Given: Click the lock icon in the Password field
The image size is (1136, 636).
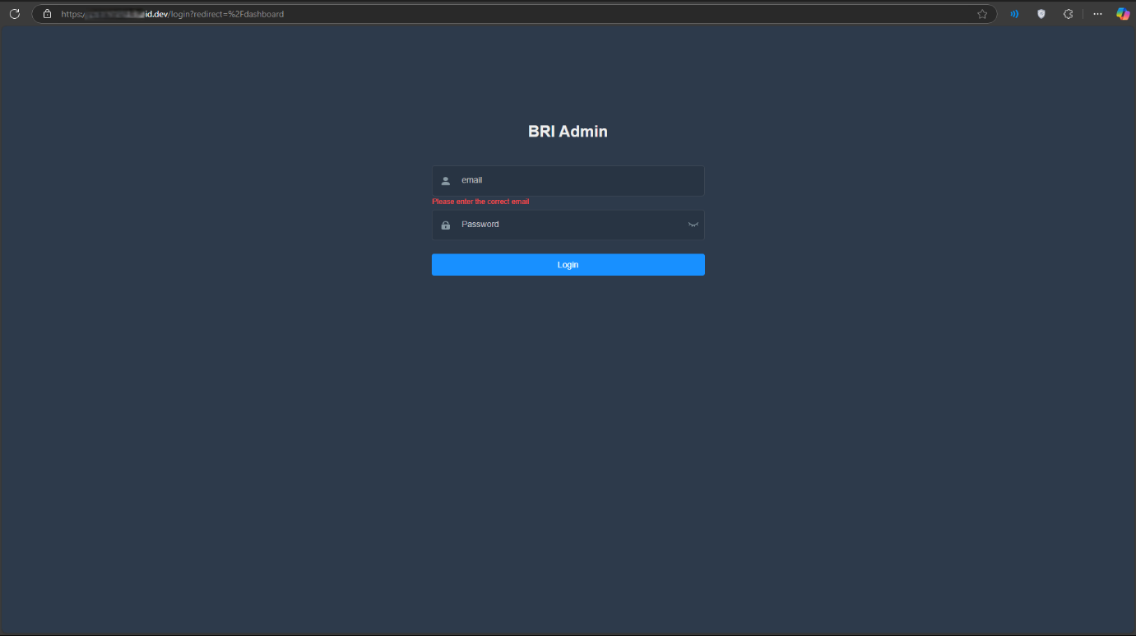Looking at the screenshot, I should point(446,225).
